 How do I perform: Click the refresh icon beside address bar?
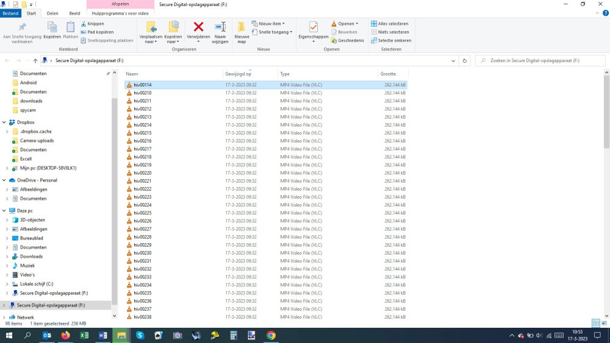(465, 61)
